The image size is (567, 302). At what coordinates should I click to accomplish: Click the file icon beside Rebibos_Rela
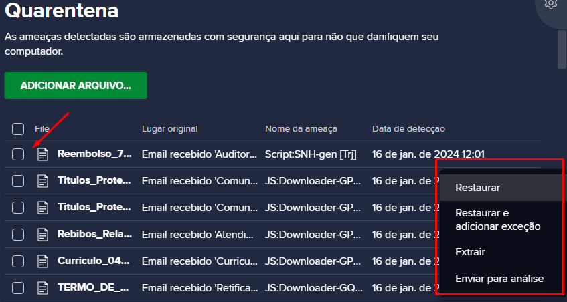pos(43,235)
